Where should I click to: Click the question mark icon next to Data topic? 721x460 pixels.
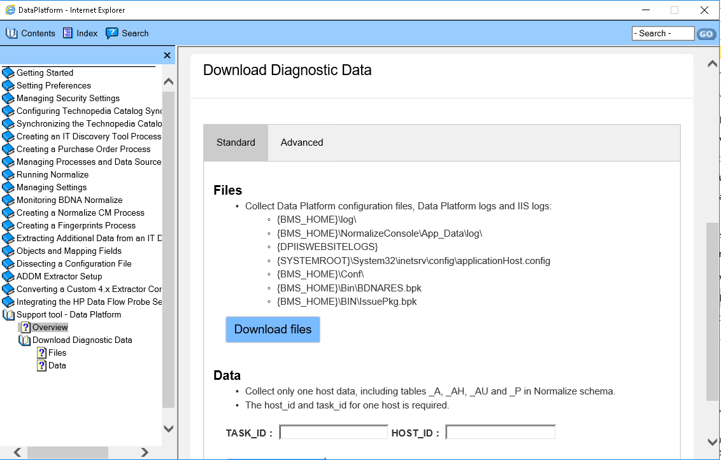(41, 366)
